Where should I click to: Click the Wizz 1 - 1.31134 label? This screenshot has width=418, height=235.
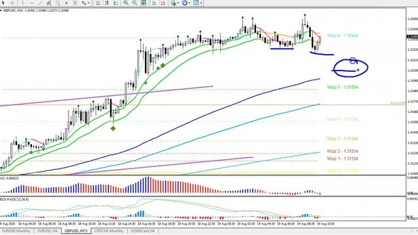click(x=342, y=159)
